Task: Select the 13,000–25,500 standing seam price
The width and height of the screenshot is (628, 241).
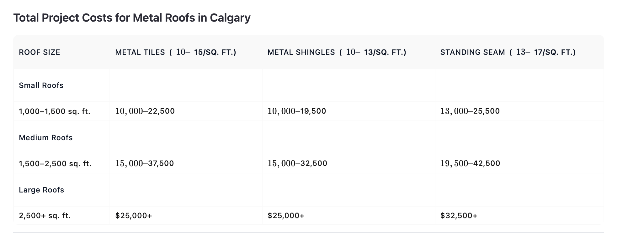Action: (x=470, y=111)
